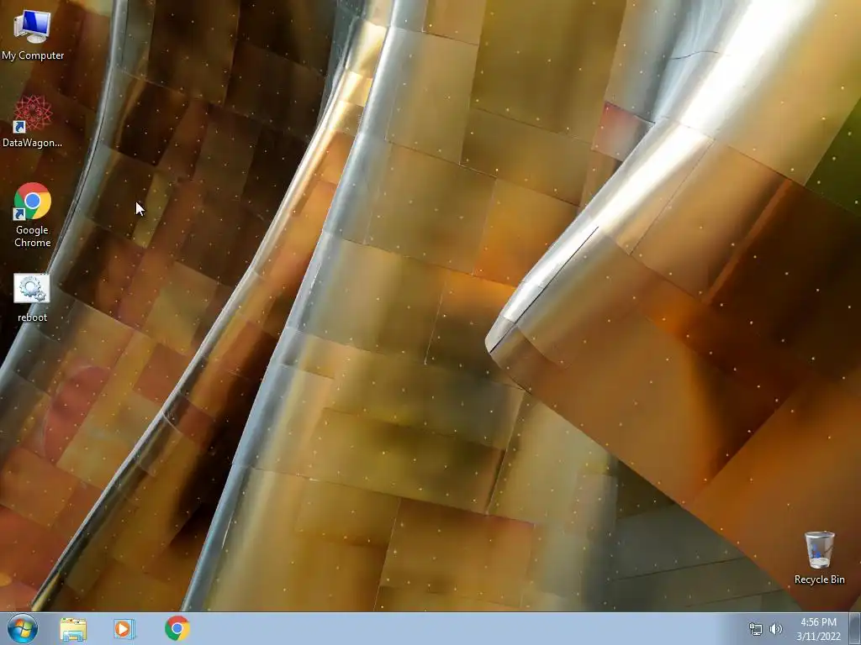Open Windows Explorer from the taskbar
Screen dimensions: 861x645
pyautogui.click(x=73, y=629)
